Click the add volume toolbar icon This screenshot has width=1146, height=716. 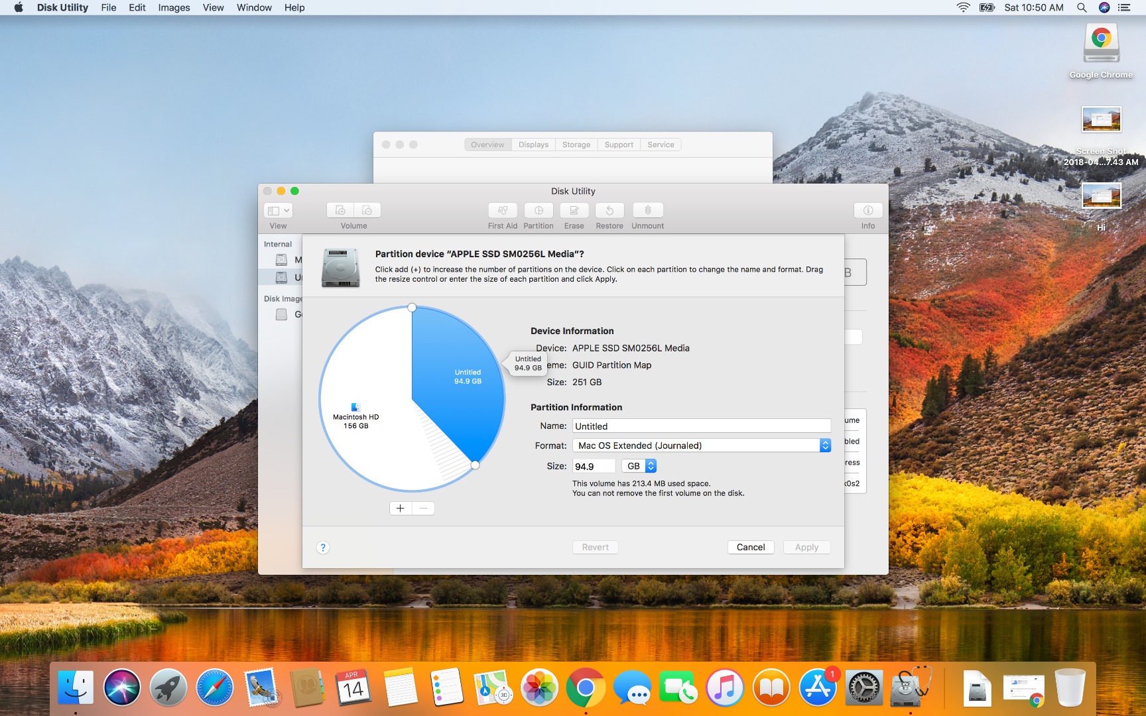(x=340, y=210)
